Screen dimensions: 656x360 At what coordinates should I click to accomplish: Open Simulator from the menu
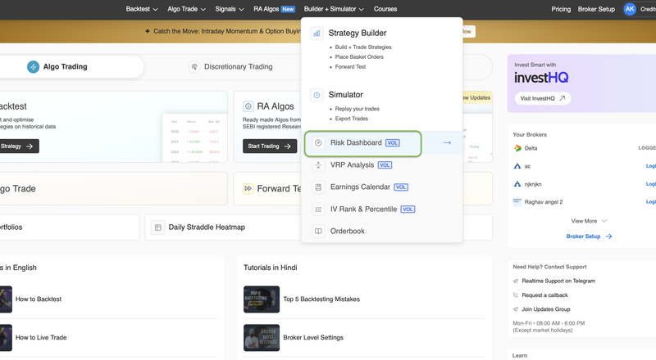click(345, 95)
